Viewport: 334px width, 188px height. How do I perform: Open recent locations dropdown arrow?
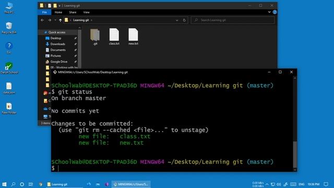coord(55,20)
